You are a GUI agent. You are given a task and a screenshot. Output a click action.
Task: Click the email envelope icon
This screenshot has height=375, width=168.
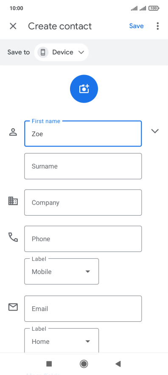[13, 307]
